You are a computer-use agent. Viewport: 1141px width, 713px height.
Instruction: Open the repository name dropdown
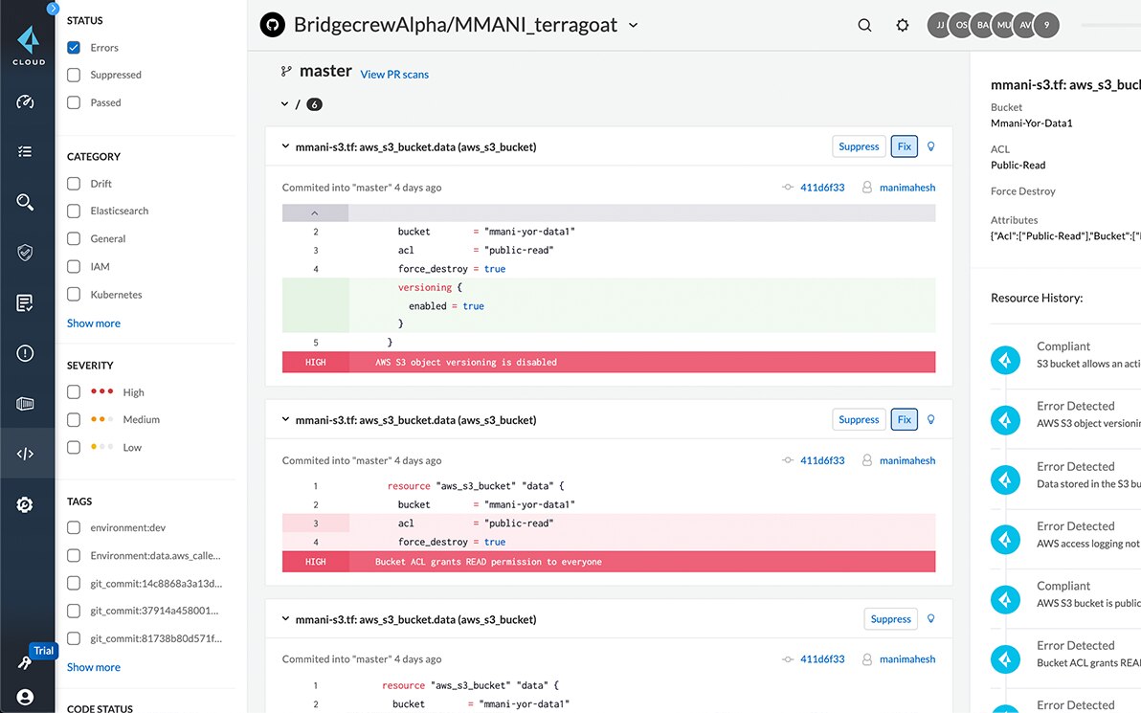(633, 26)
